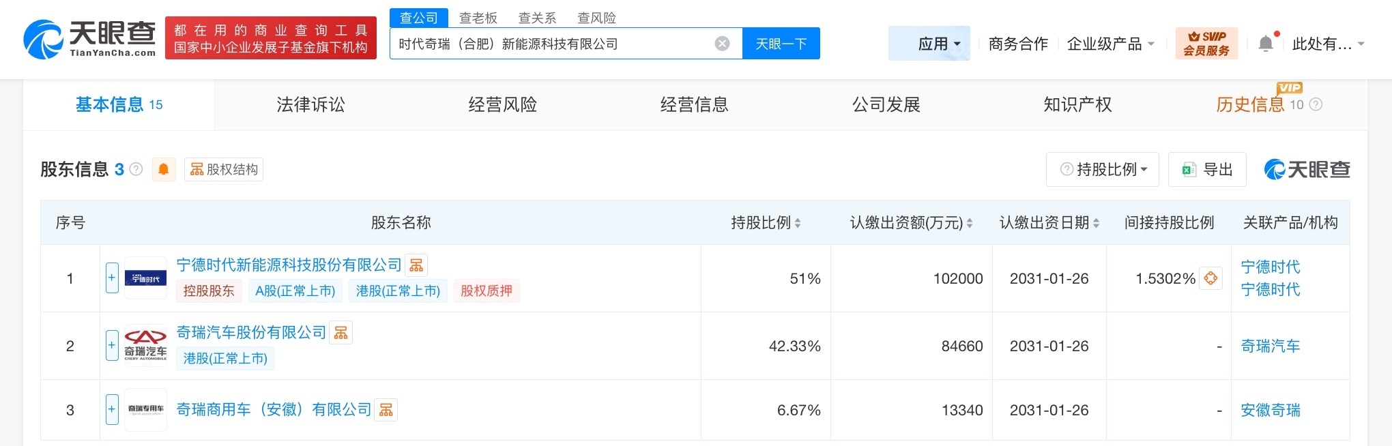Click the Chery 奇瑞汽车 logo thumbnail
The height and width of the screenshot is (446, 1392).
tap(145, 345)
